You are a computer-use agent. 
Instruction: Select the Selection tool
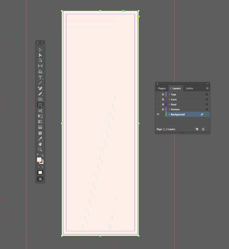pyautogui.click(x=40, y=50)
